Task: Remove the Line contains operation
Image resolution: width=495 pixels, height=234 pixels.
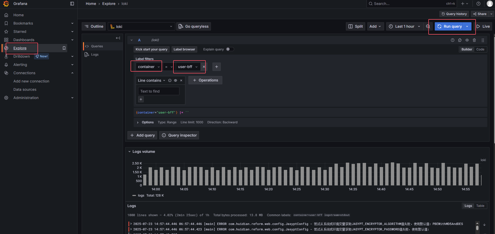Action: coord(181,80)
